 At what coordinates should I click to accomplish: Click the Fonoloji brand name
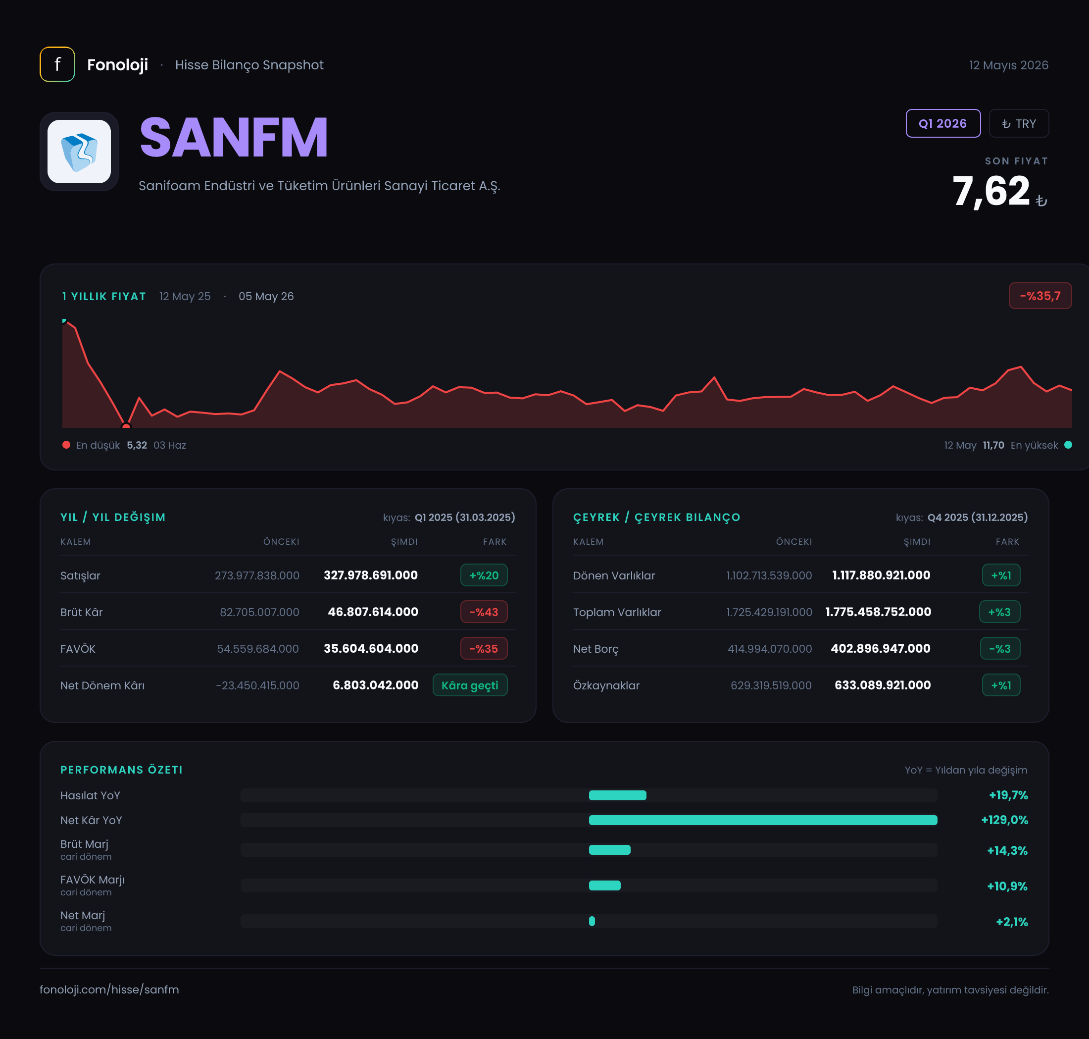(117, 65)
